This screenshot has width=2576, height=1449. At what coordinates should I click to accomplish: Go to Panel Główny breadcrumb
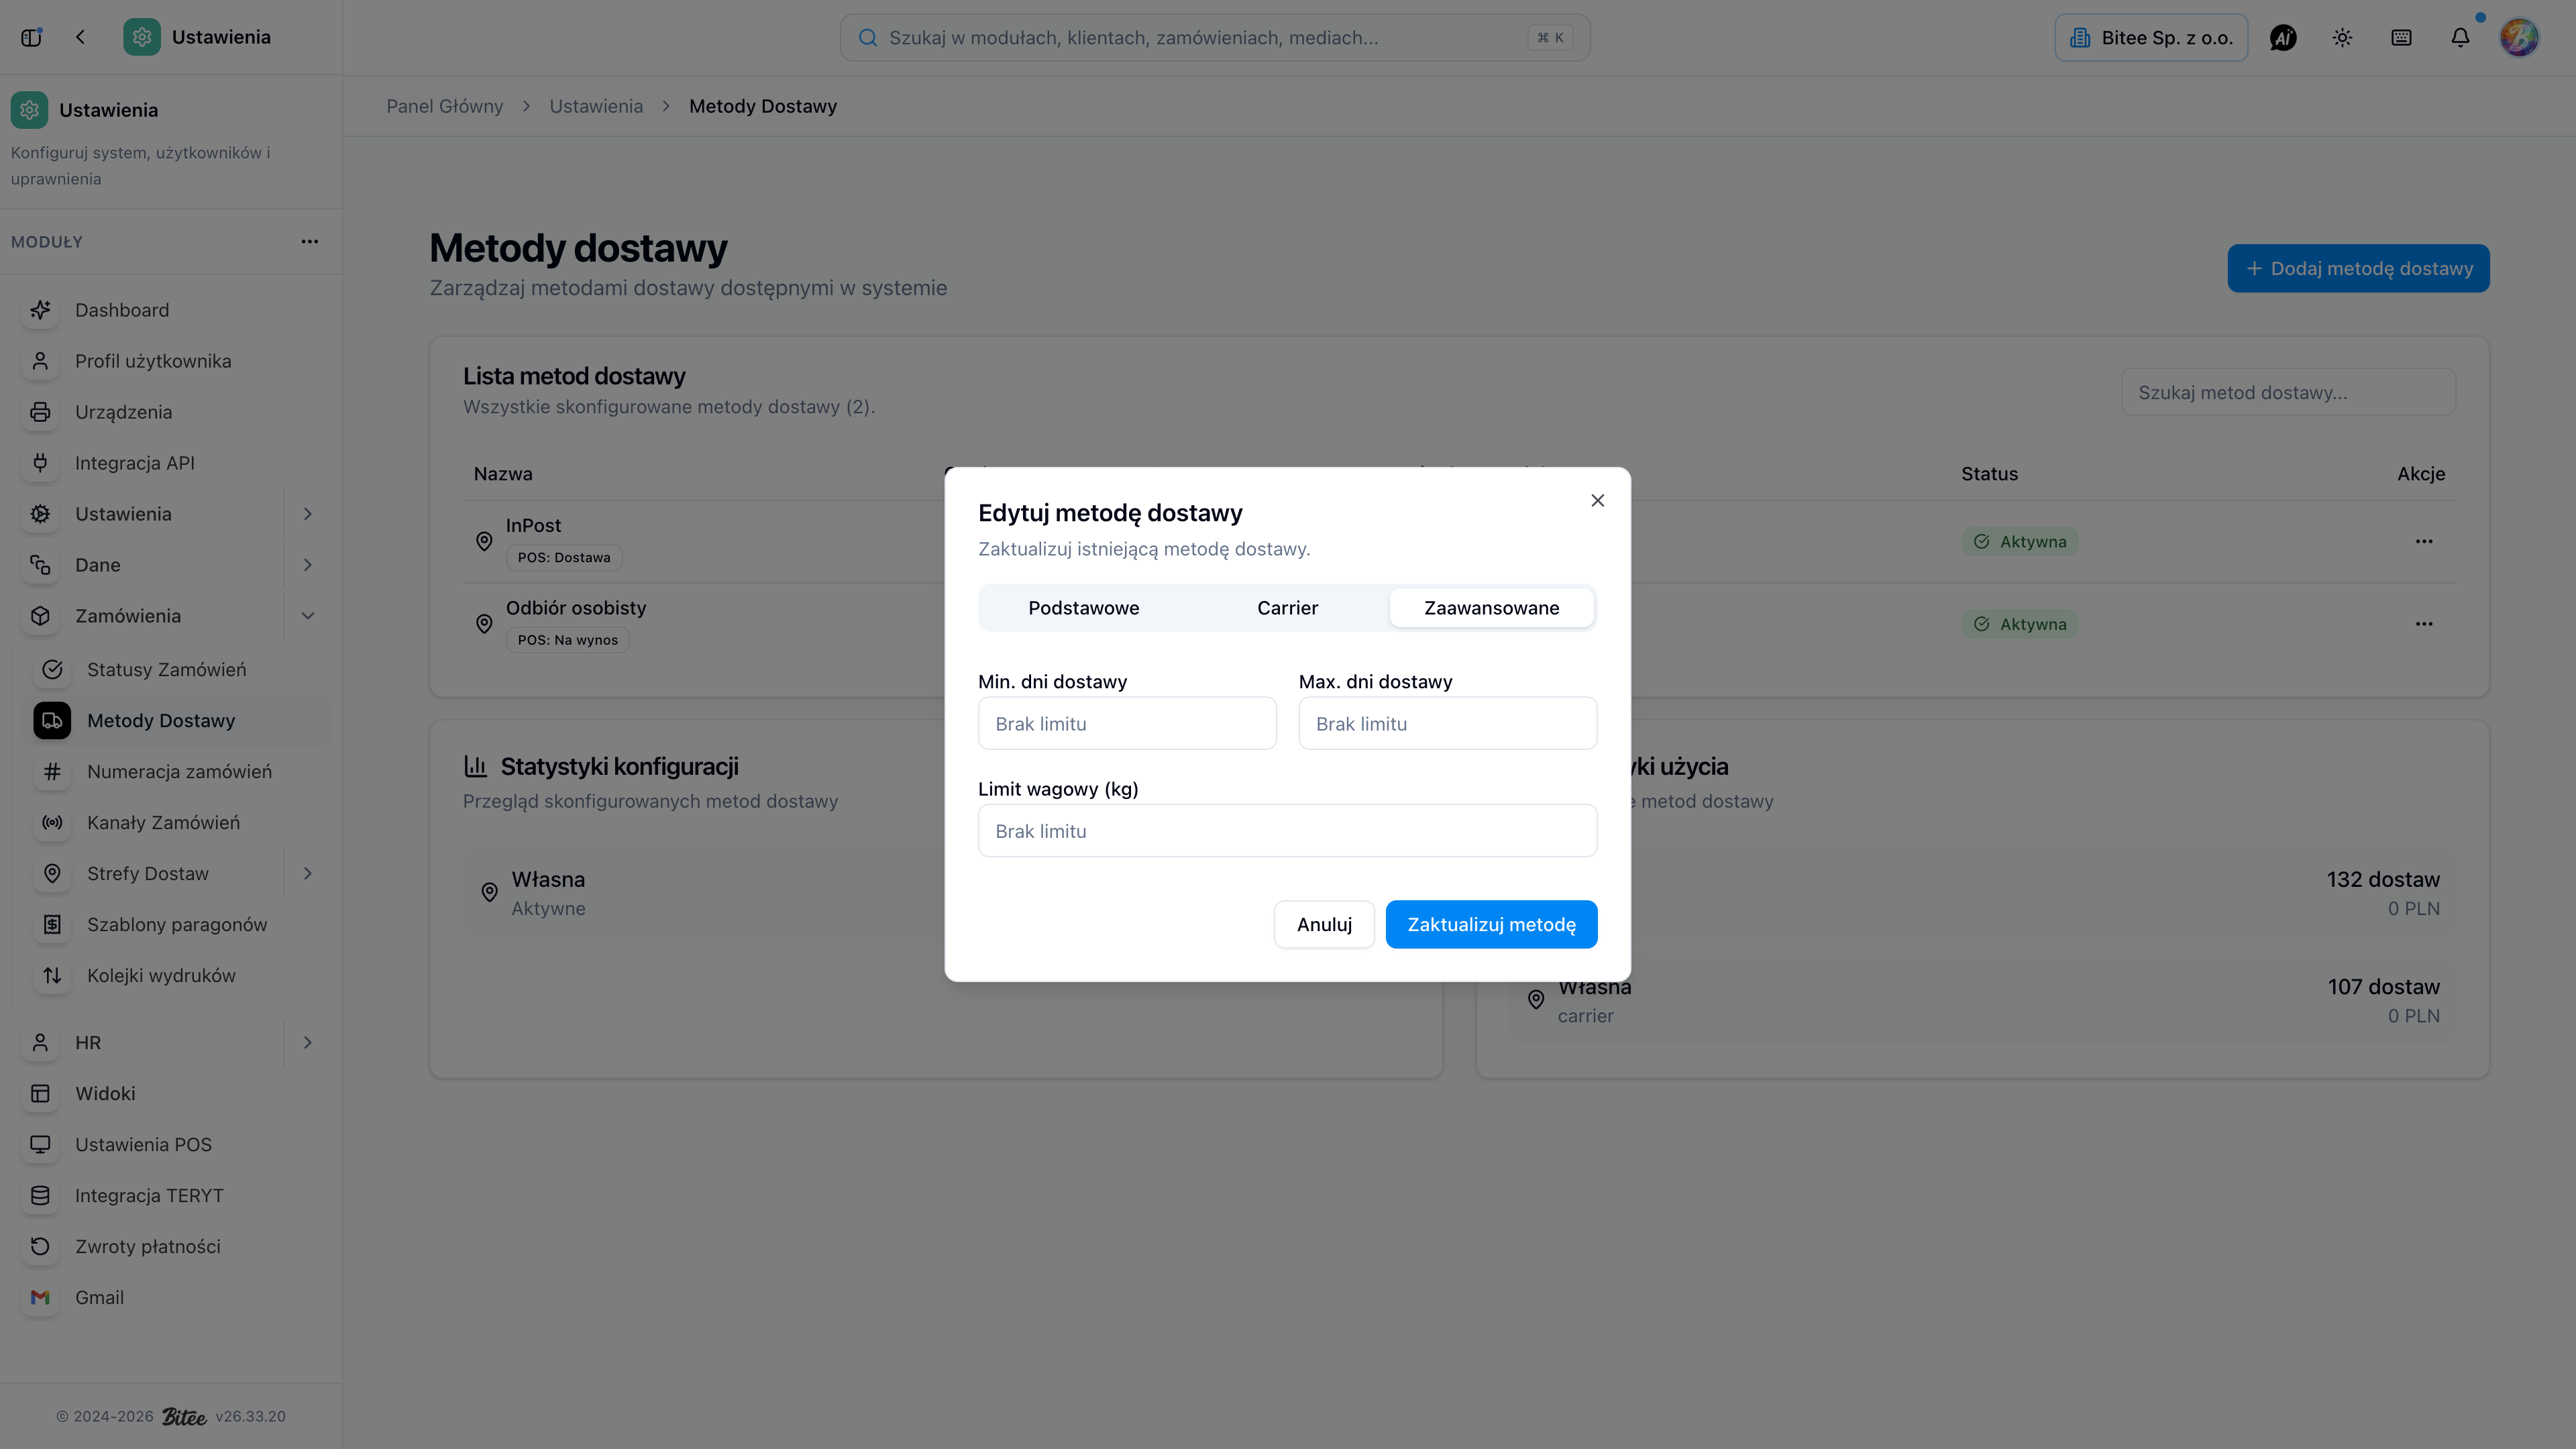coord(445,106)
